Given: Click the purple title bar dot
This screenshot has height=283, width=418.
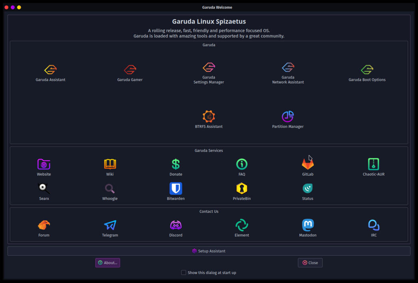Looking at the screenshot, I should (x=13, y=7).
